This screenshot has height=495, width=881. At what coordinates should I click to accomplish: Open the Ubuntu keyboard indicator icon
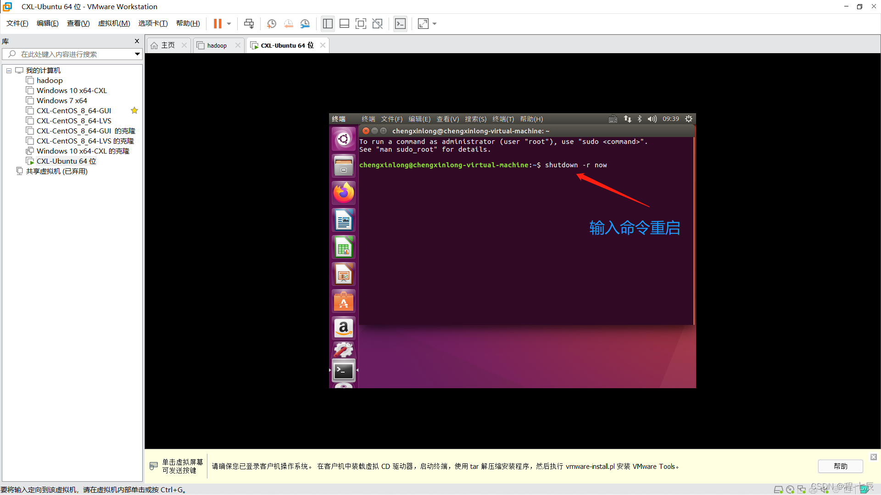pyautogui.click(x=613, y=119)
